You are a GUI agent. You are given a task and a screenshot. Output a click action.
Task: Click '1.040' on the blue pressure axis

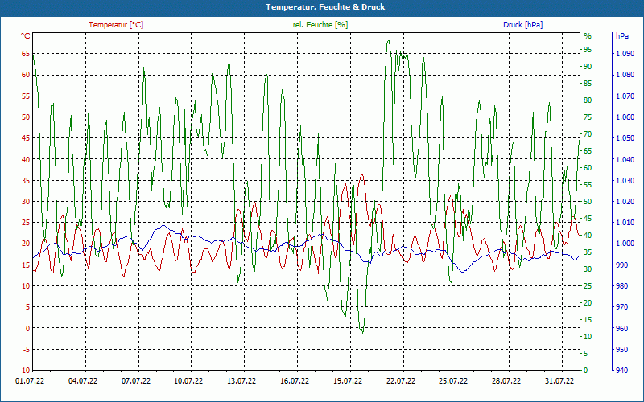[625, 159]
